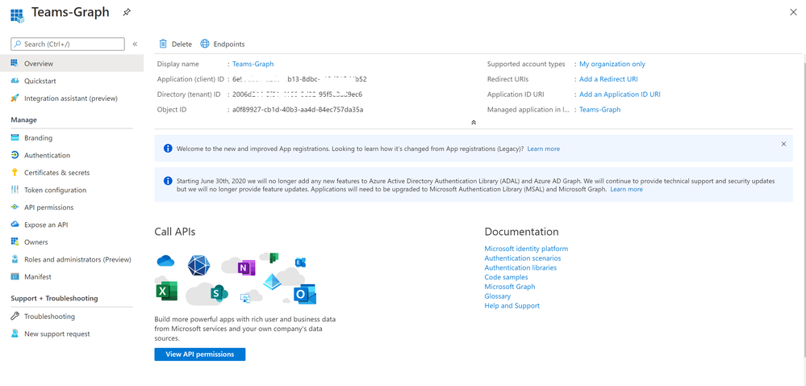Viewport: 806px width, 386px height.
Task: Open Certificates & secrets
Action: pyautogui.click(x=57, y=173)
